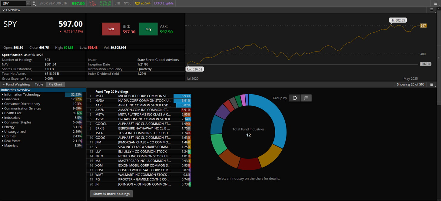Collapse the Overview section
The width and height of the screenshot is (441, 201).
click(x=3, y=10)
